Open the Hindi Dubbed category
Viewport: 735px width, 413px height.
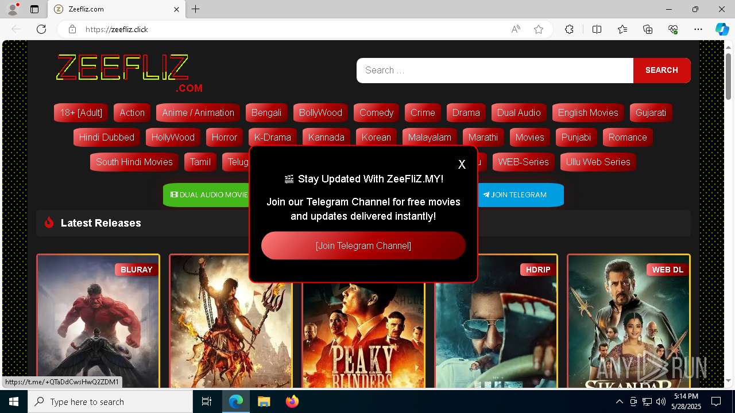106,137
